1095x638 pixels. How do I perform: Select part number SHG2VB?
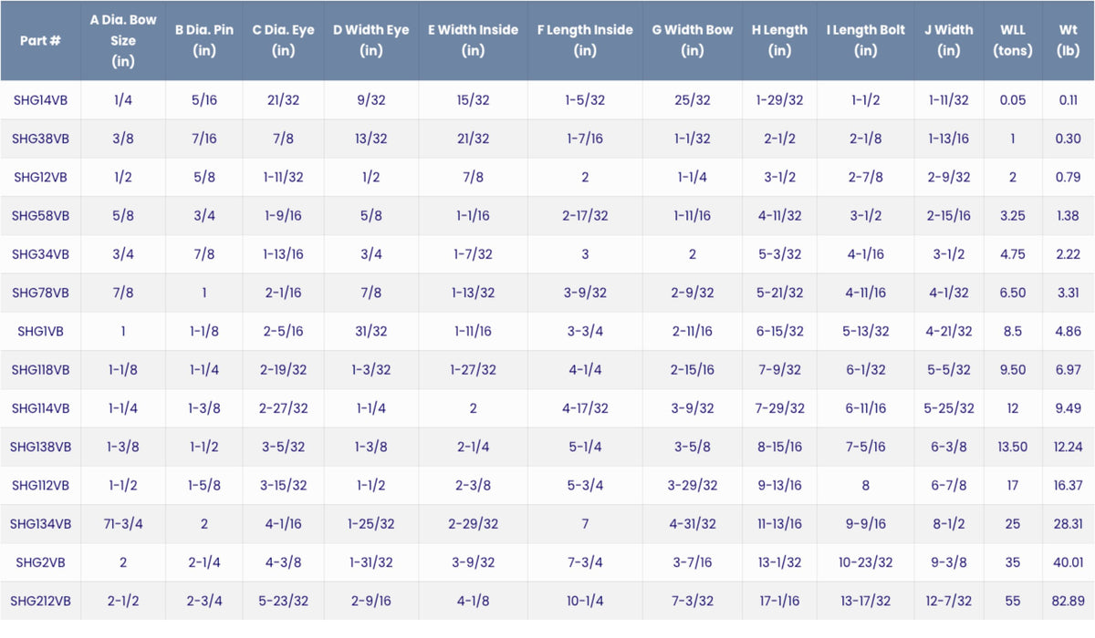40,562
